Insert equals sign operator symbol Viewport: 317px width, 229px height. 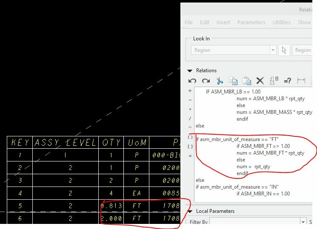190,156
